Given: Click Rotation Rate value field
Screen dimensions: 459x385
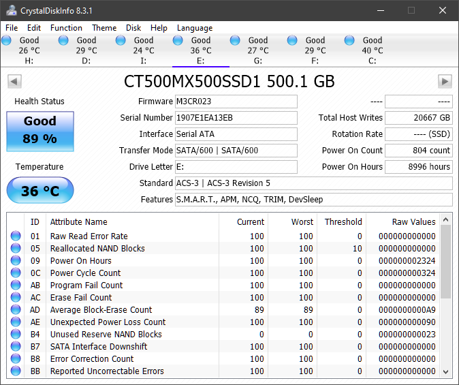Looking at the screenshot, I should (419, 134).
